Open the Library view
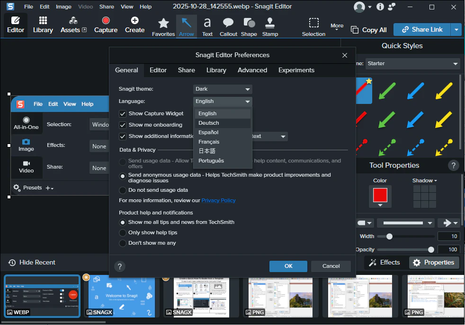This screenshot has height=325, width=465. point(43,25)
